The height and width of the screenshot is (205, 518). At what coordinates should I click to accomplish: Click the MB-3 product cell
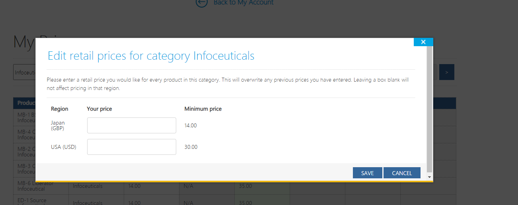pyautogui.click(x=25, y=169)
